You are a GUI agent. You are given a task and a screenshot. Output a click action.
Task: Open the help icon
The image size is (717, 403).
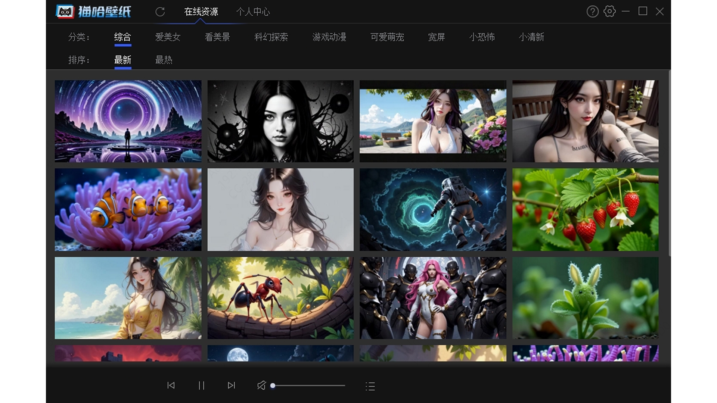pyautogui.click(x=592, y=12)
